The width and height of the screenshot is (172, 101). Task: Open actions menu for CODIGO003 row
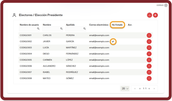(x=149, y=48)
